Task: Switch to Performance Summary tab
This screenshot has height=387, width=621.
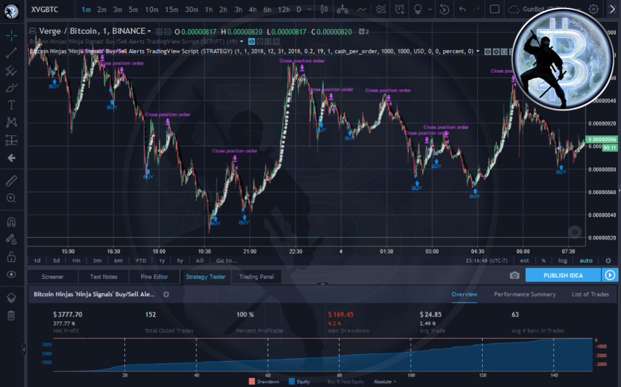Action: [525, 294]
